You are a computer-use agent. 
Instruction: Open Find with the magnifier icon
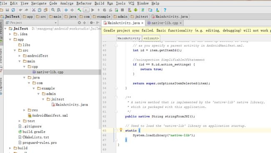pos(53,10)
